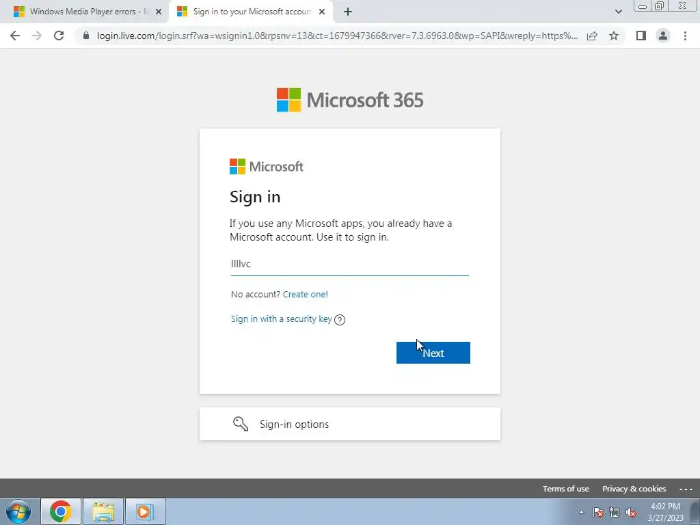Bookmark this tab with the star
The image size is (700, 525).
pyautogui.click(x=615, y=36)
